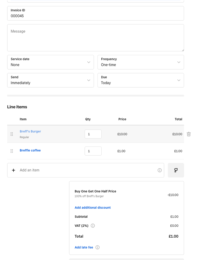The height and width of the screenshot is (260, 209).
Task: Click the info icon next to VAT (2%)
Action: coord(93,226)
